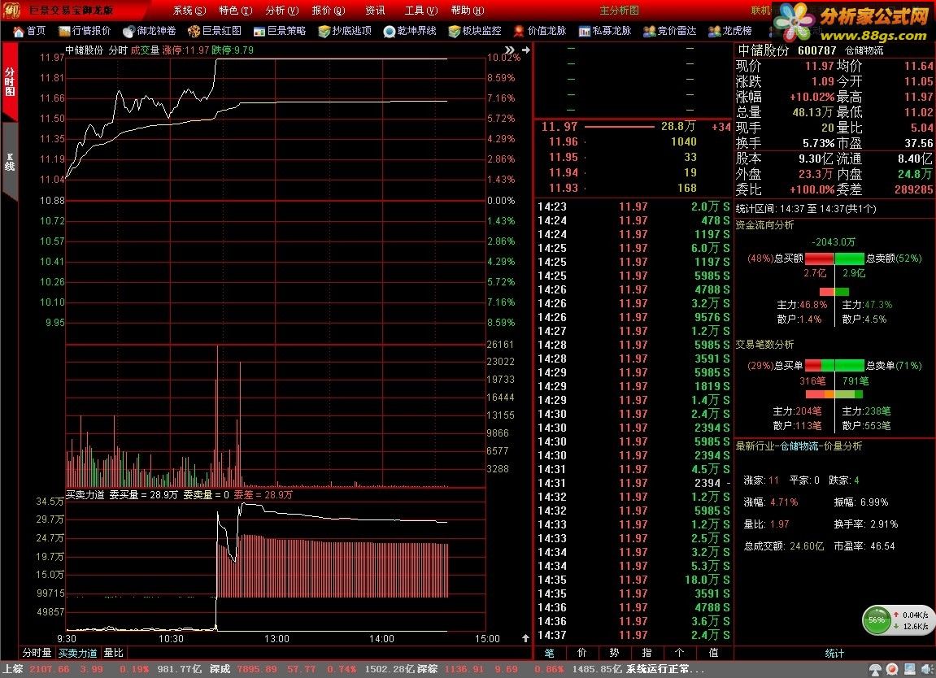The height and width of the screenshot is (678, 936).
Task: Open the 工具(Y) menu
Action: [421, 10]
